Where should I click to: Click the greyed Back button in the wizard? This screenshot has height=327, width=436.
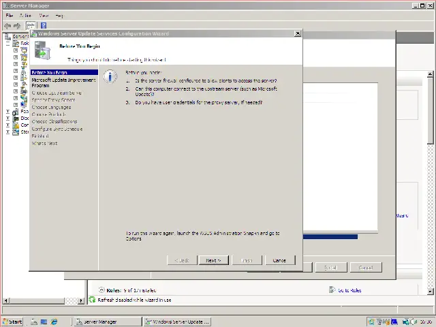(182, 260)
